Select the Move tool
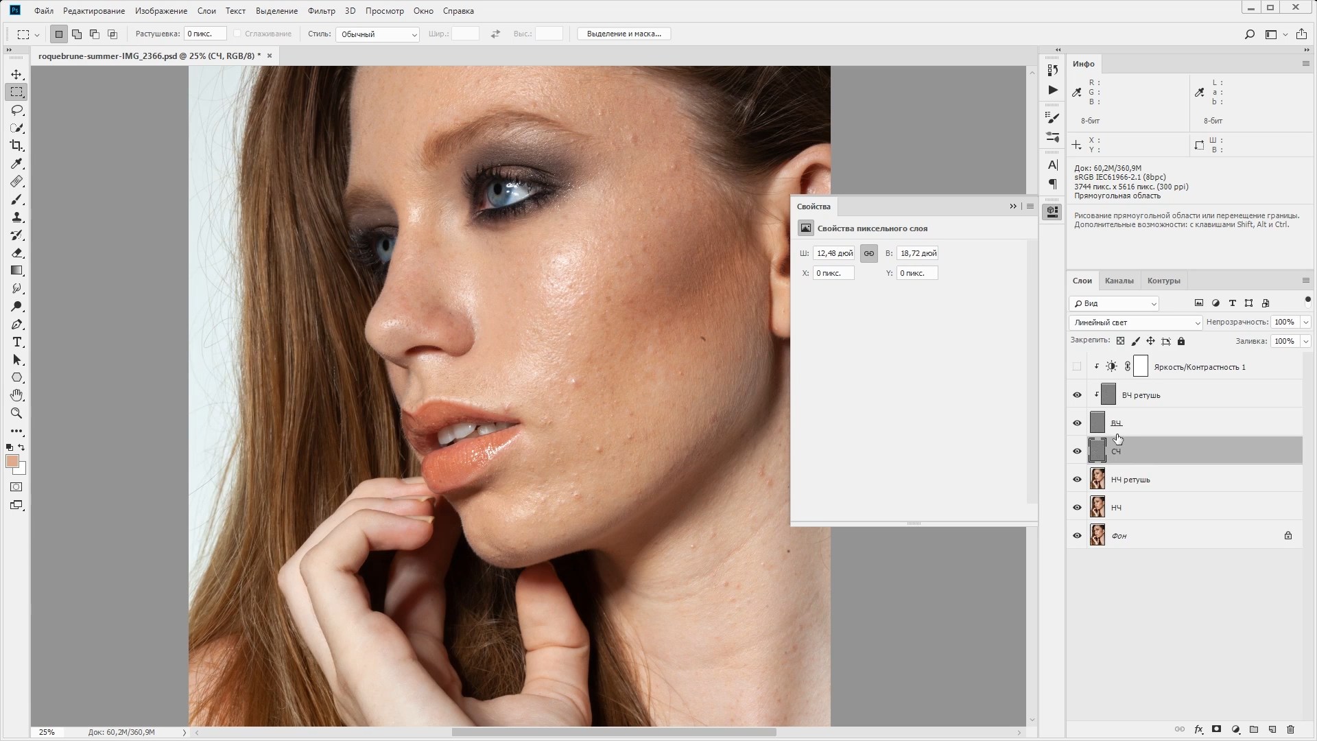The height and width of the screenshot is (741, 1317). point(16,74)
